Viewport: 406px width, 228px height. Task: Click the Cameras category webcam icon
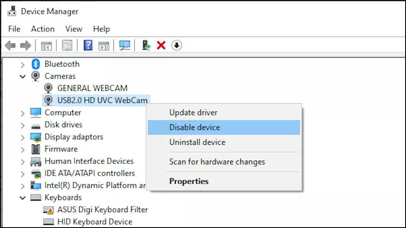[x=36, y=76]
